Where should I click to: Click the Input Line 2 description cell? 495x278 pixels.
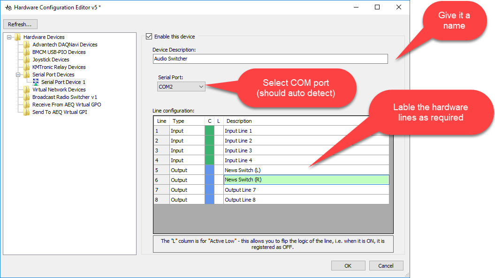pyautogui.click(x=306, y=141)
